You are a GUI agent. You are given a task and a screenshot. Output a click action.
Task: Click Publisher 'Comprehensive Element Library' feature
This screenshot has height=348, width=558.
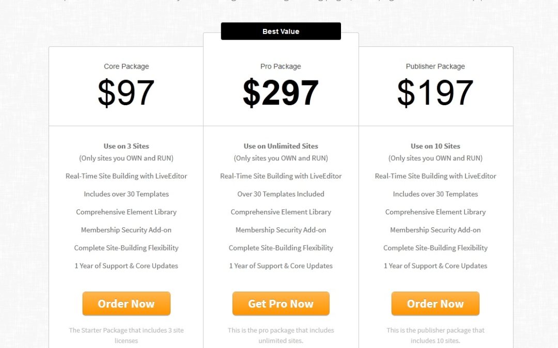(435, 212)
